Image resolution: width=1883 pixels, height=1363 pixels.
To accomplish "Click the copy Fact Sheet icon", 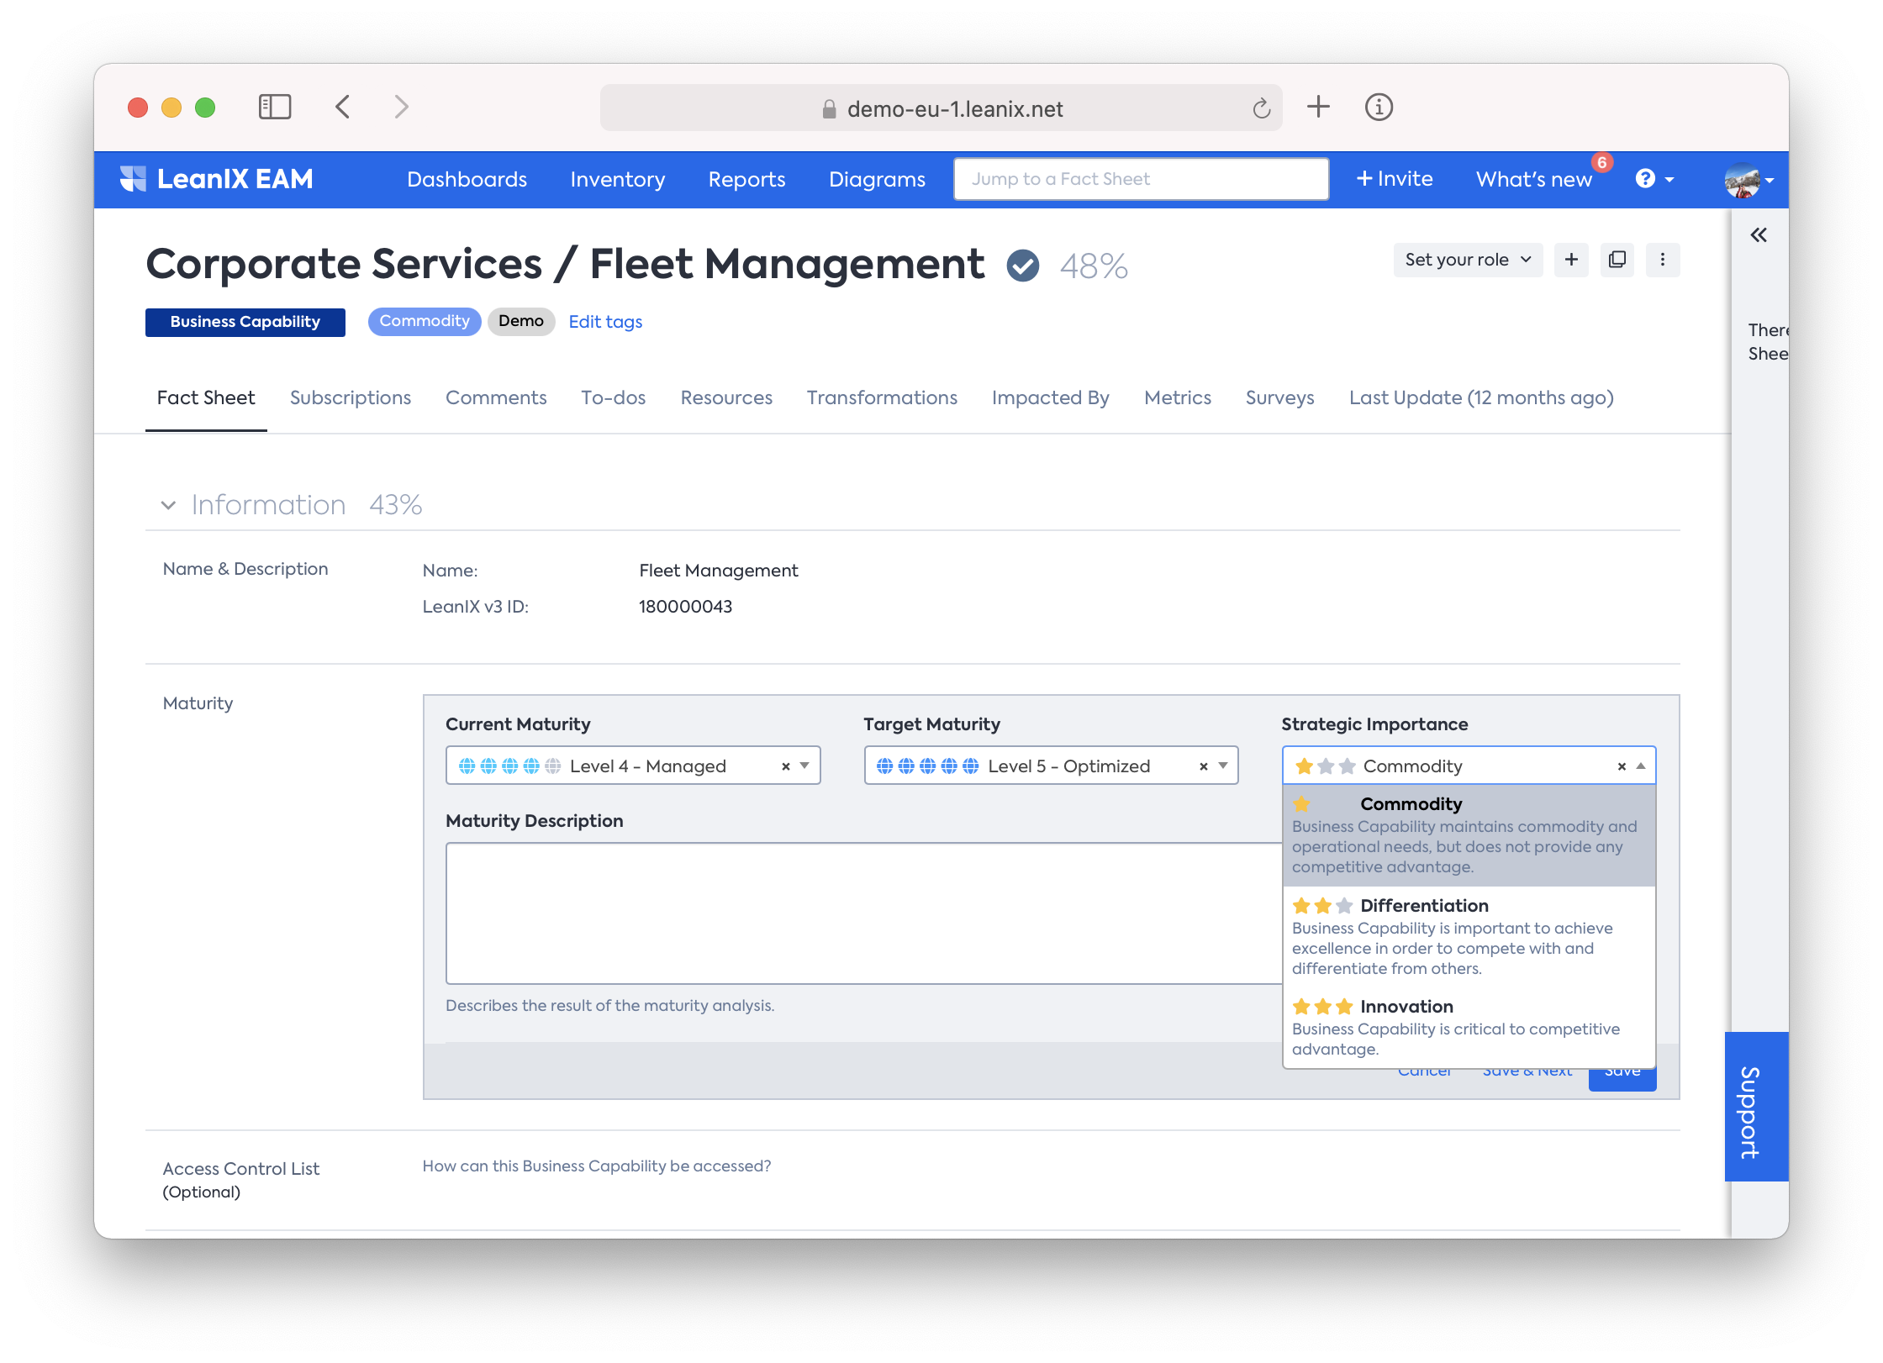I will 1617,260.
